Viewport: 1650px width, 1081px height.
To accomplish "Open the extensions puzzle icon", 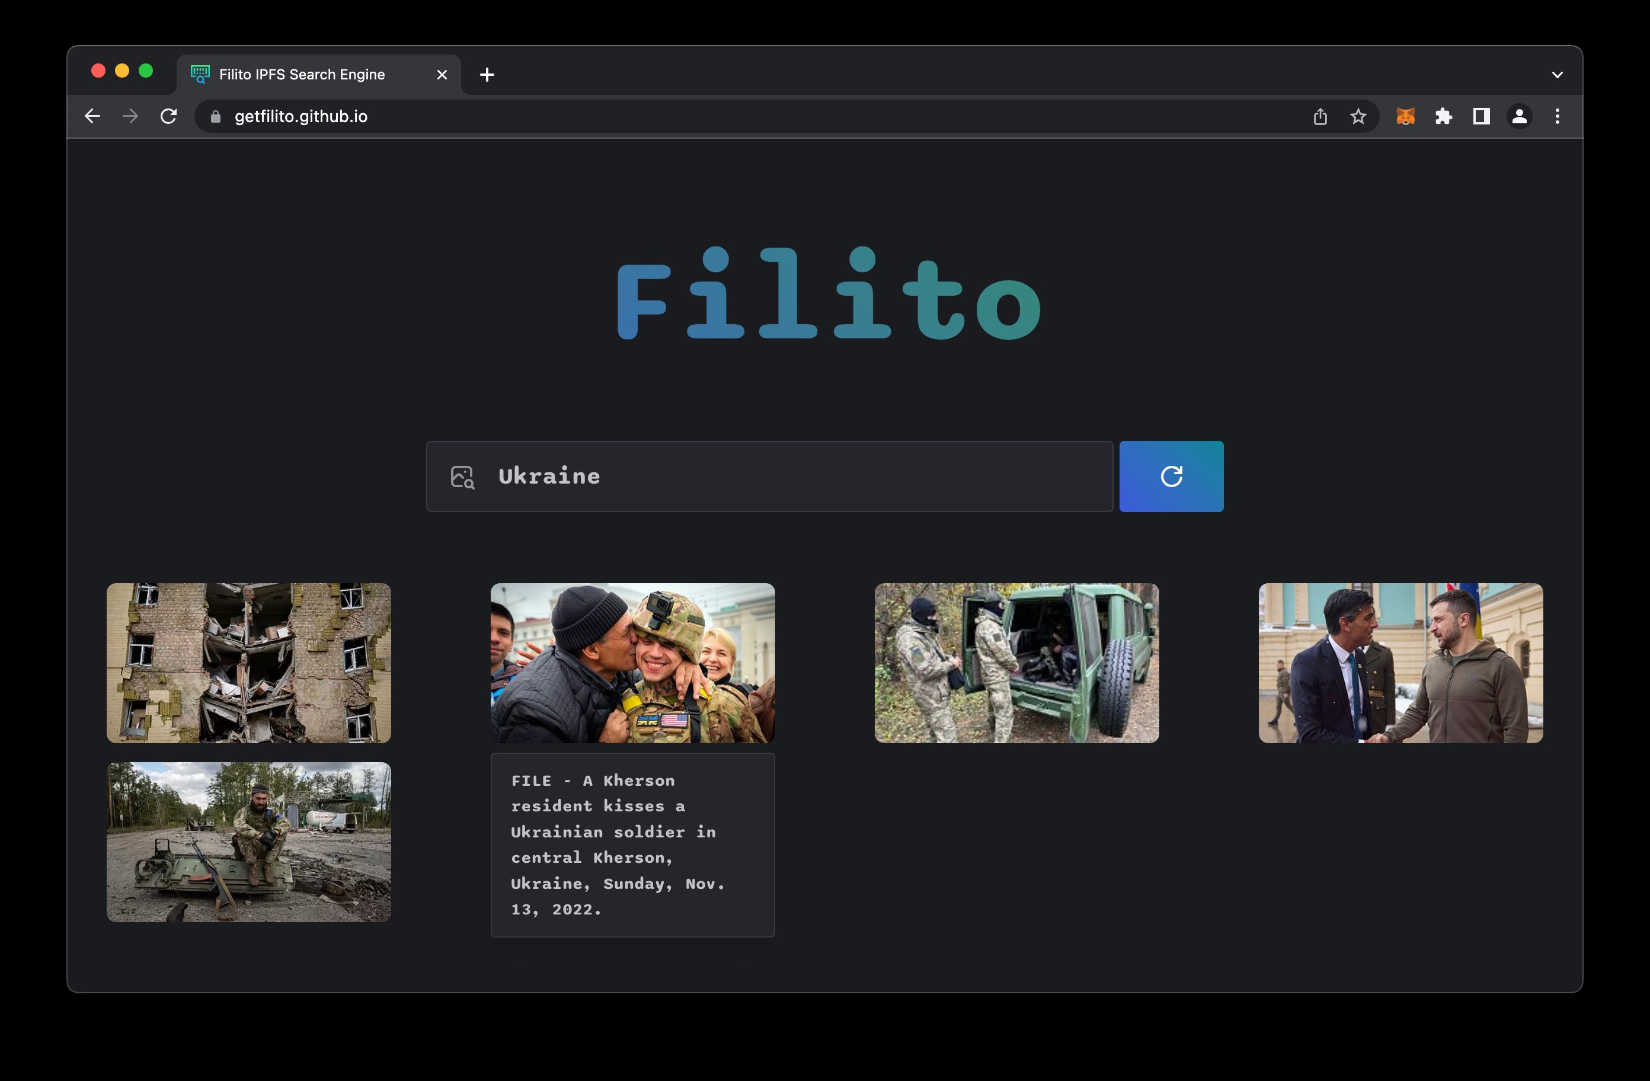I will click(x=1443, y=117).
